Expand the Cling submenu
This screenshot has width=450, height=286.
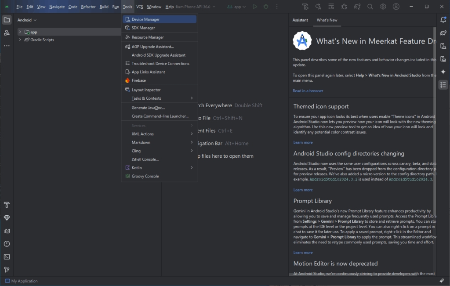(x=160, y=151)
